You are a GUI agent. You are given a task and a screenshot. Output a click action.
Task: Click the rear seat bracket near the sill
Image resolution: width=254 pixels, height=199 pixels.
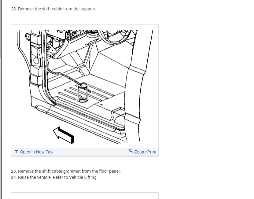click(x=118, y=113)
